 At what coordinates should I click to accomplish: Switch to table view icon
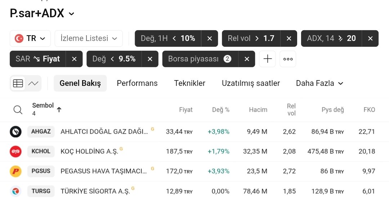(x=18, y=83)
